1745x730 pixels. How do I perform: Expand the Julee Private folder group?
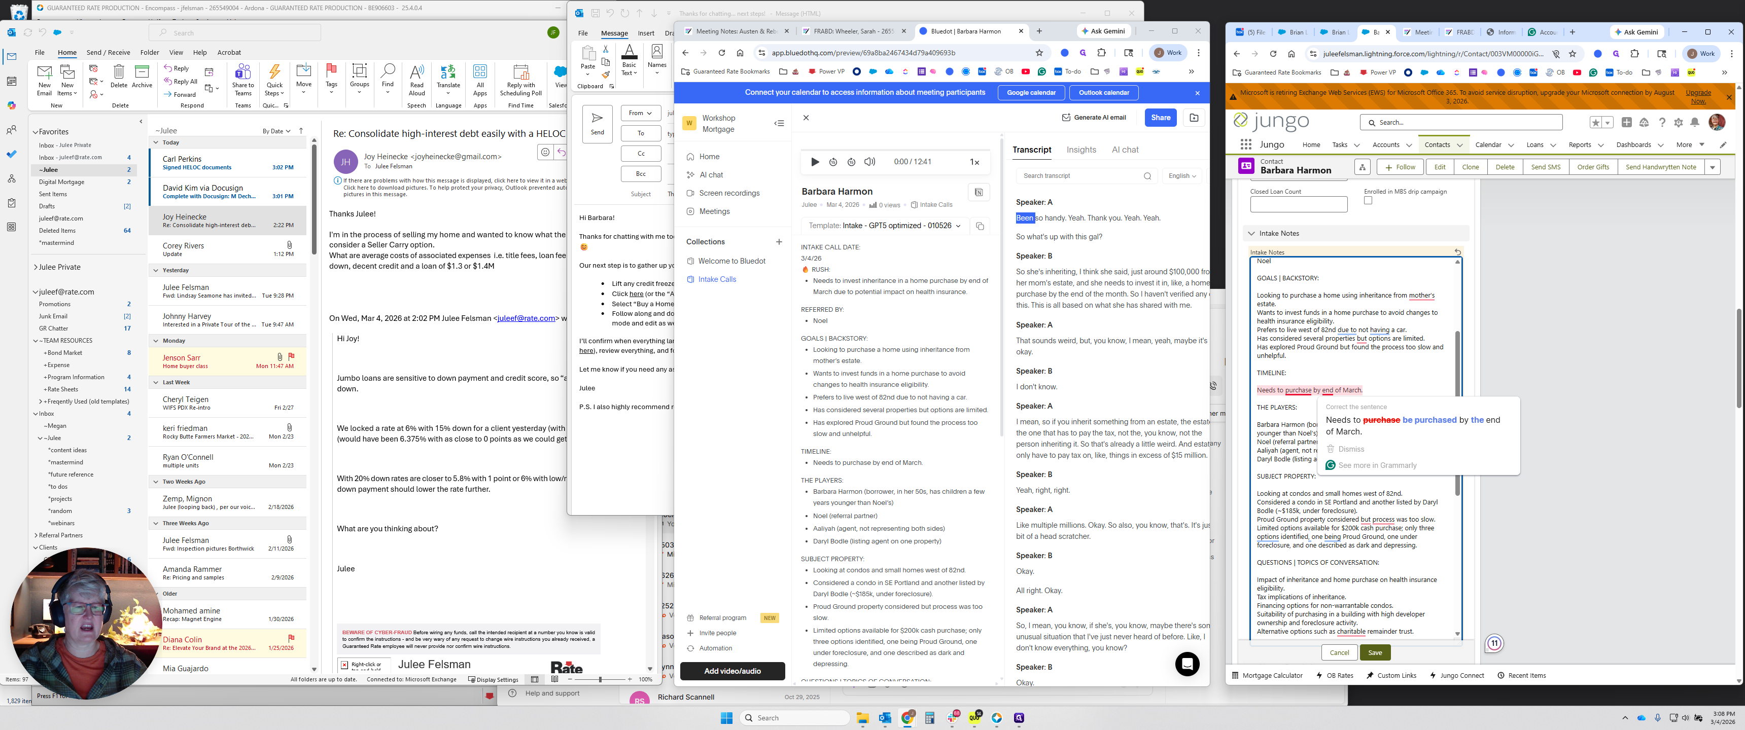click(x=35, y=268)
